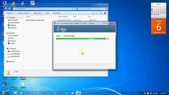Open the Videos library

pyautogui.click(x=11, y=43)
